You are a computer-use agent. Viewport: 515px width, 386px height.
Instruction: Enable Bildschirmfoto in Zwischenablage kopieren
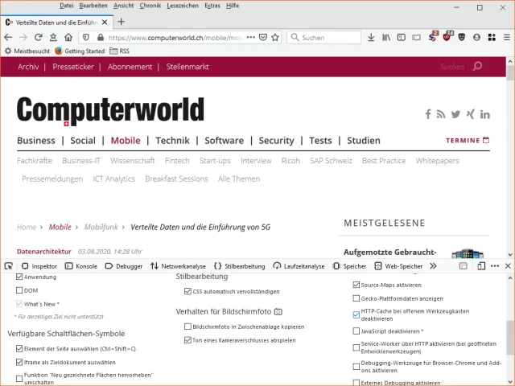tap(187, 327)
